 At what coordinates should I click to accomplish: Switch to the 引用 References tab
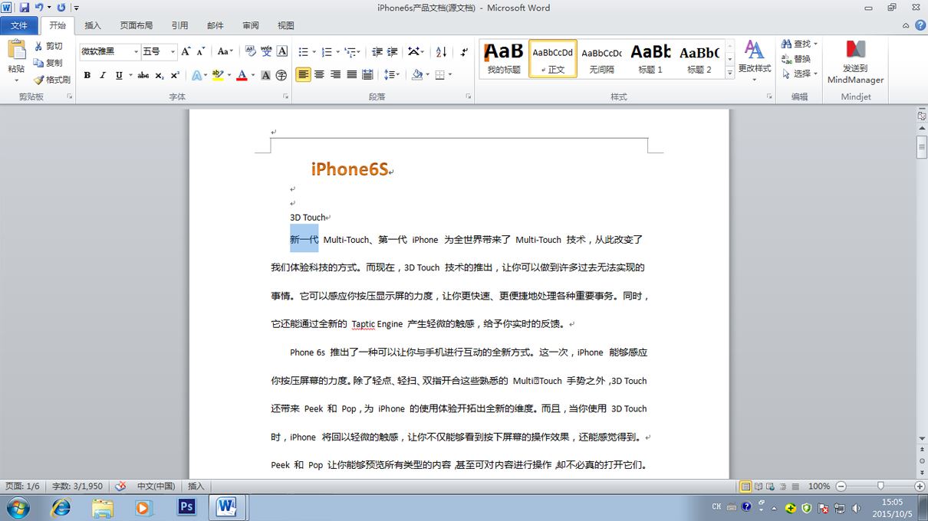point(180,25)
